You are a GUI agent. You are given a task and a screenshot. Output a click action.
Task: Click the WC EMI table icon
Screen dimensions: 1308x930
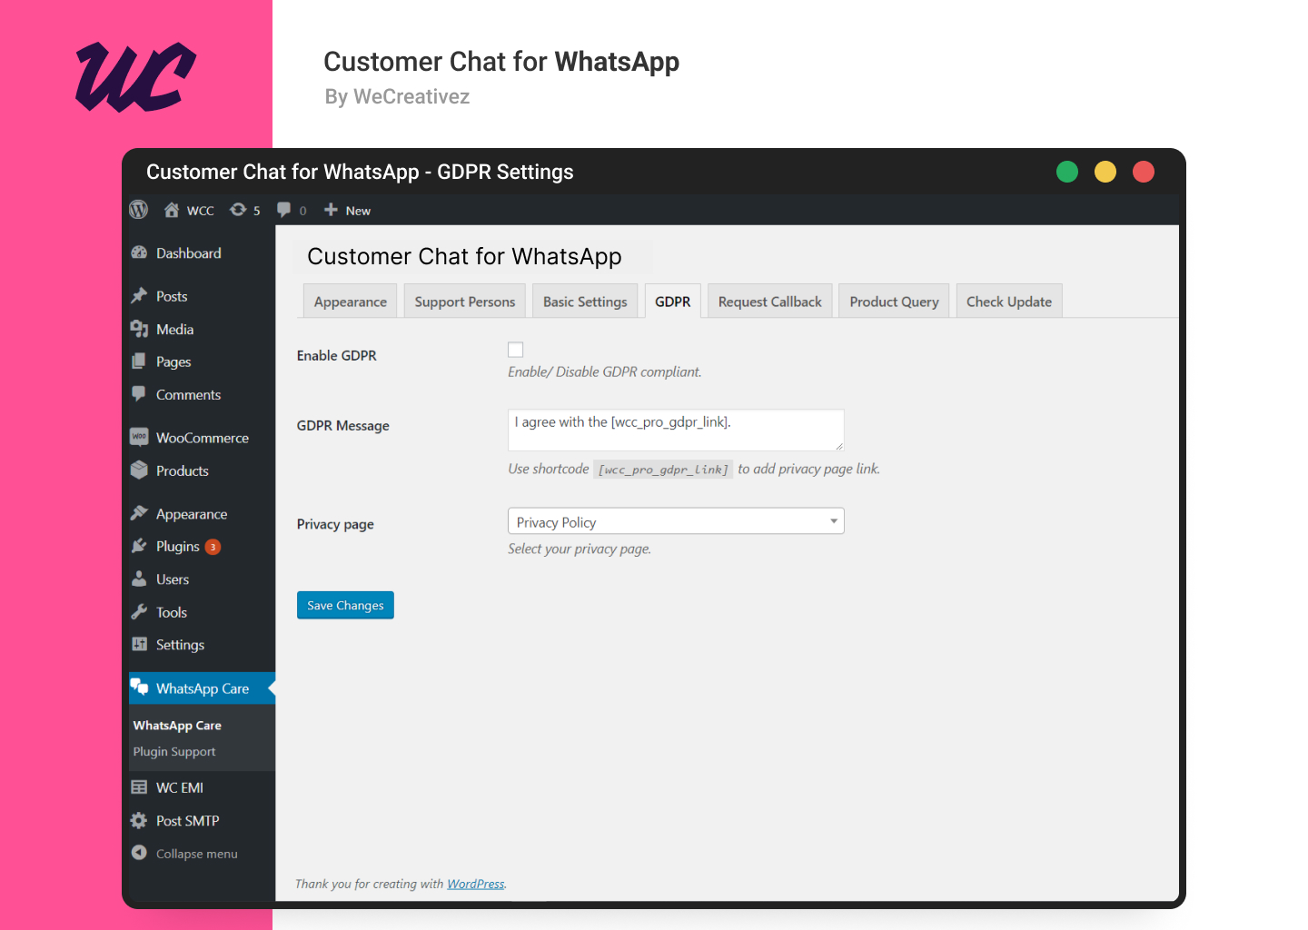click(139, 787)
